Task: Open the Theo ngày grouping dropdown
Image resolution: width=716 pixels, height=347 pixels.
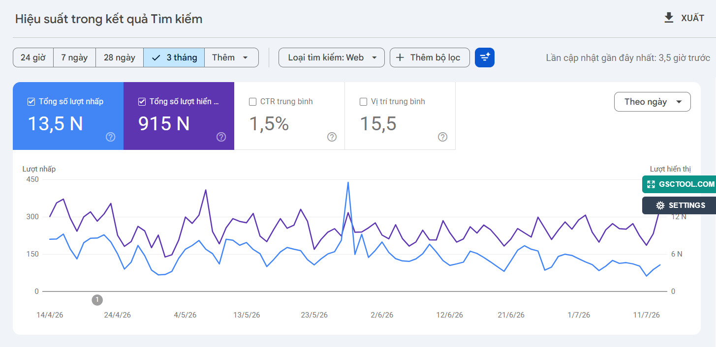Action: pyautogui.click(x=653, y=102)
